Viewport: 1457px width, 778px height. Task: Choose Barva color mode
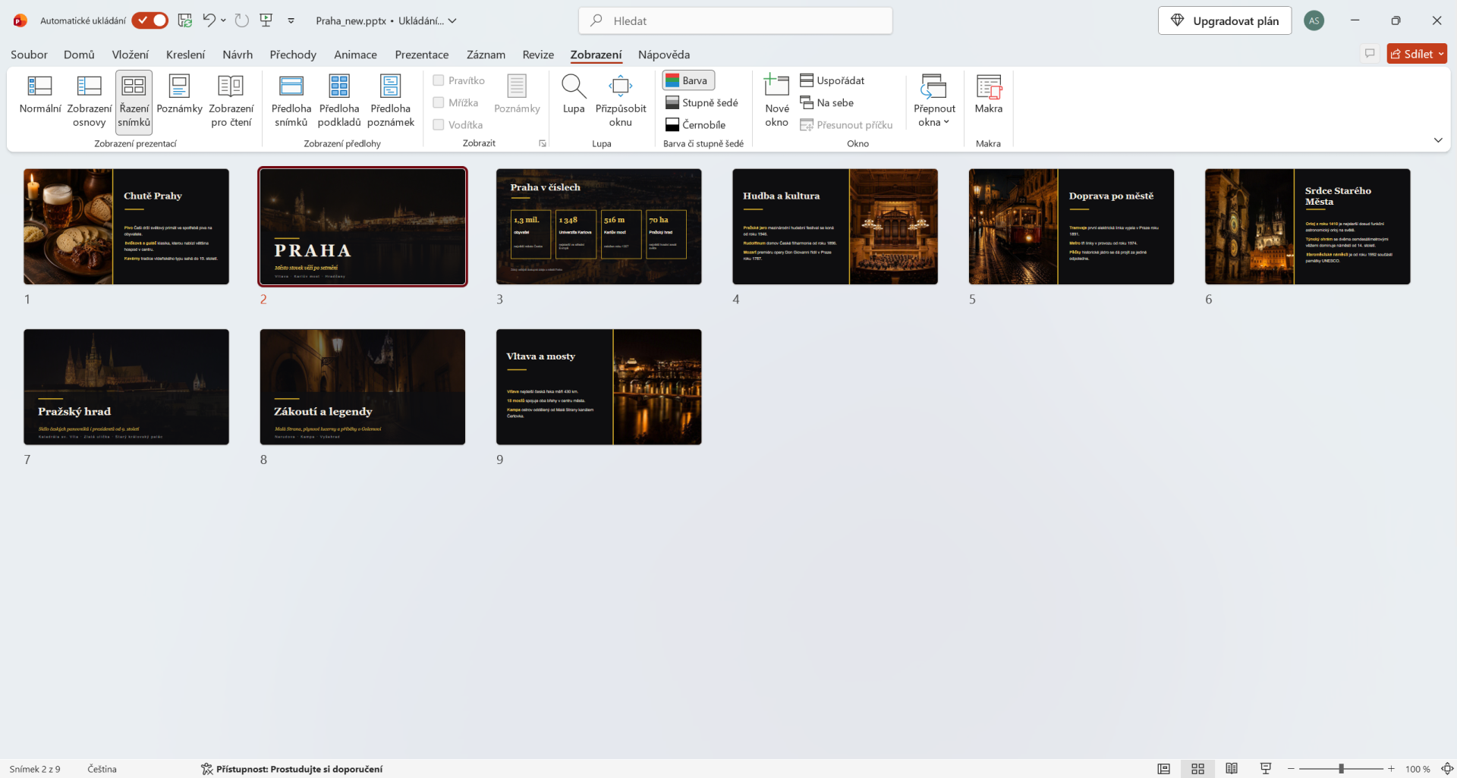click(x=688, y=80)
